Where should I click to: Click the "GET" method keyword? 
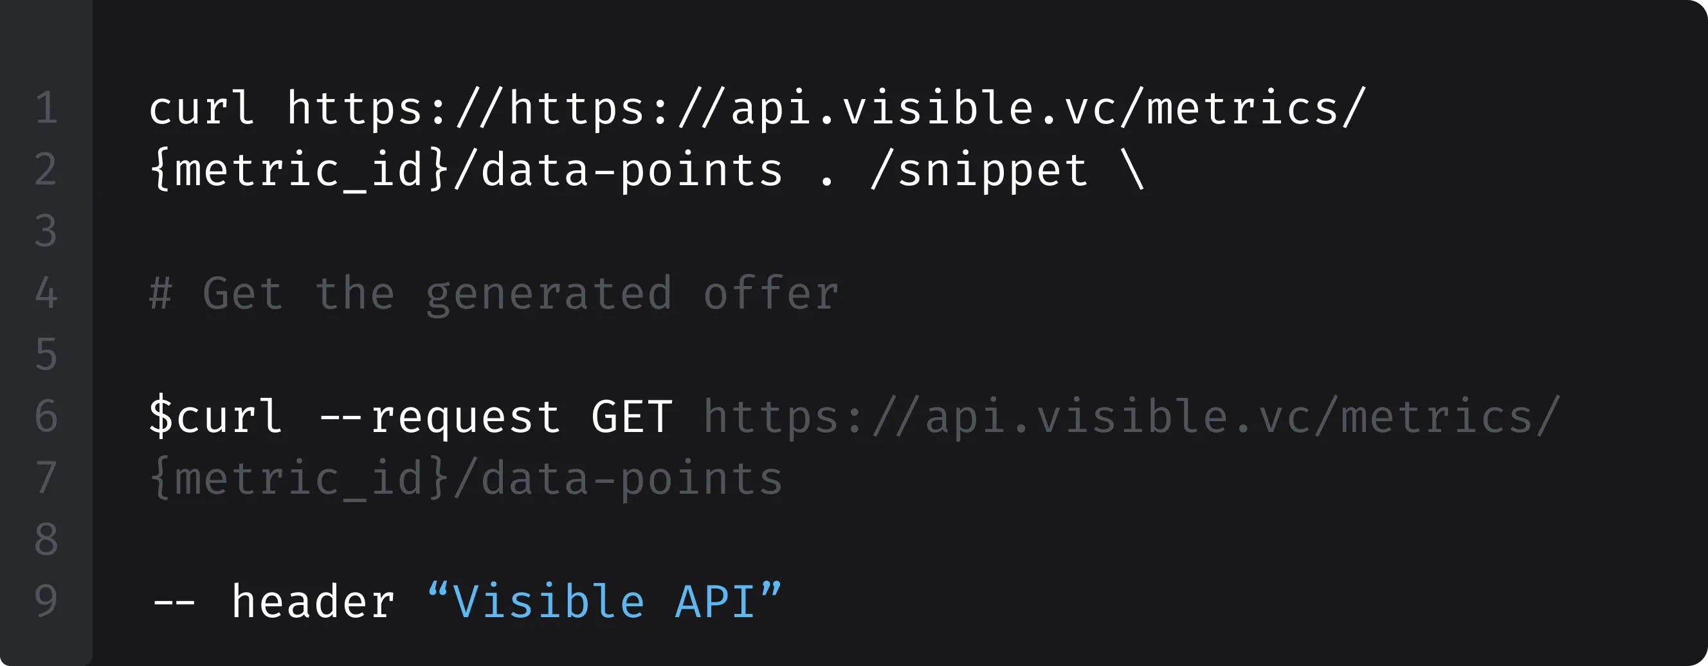tap(631, 416)
